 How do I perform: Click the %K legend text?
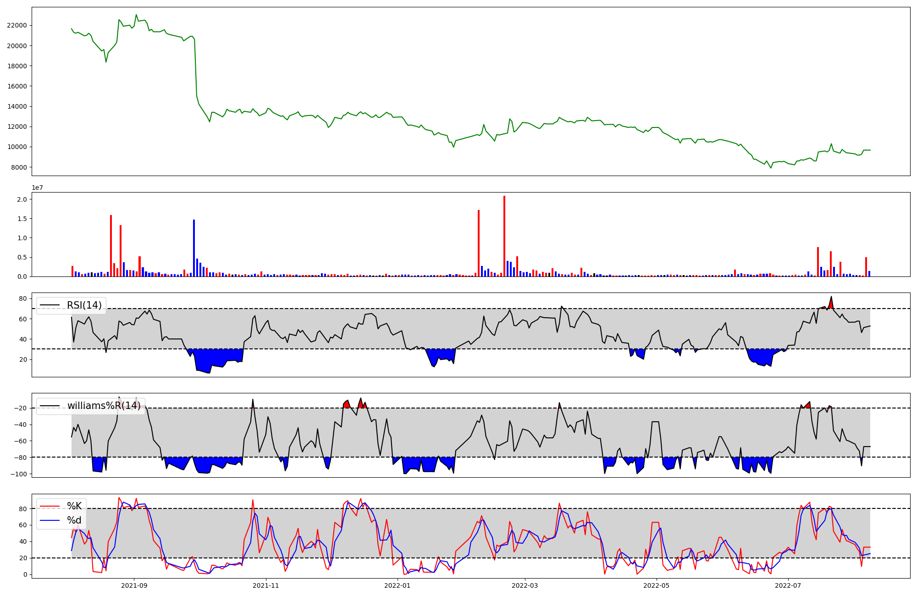(x=74, y=506)
